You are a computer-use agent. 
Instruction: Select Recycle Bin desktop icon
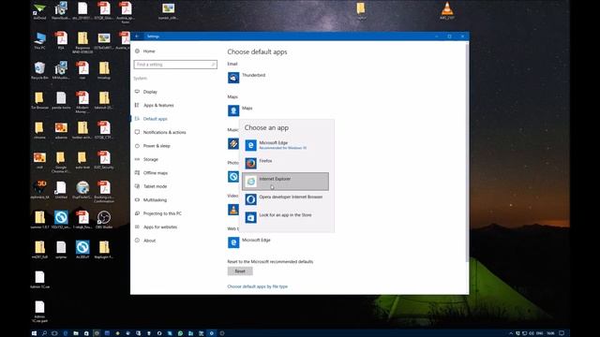pos(39,71)
